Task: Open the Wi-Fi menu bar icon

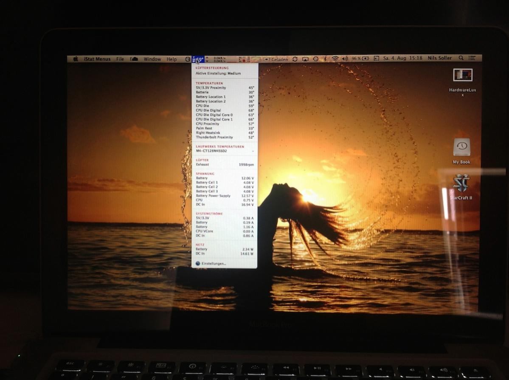Action: (x=335, y=59)
